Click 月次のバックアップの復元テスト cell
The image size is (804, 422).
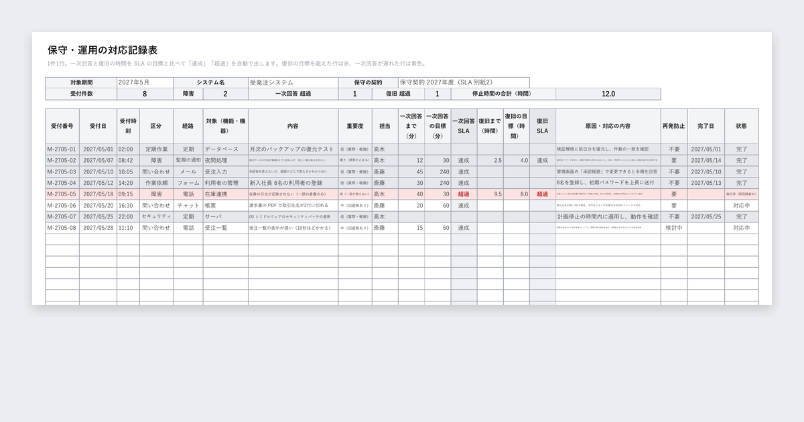coord(293,149)
